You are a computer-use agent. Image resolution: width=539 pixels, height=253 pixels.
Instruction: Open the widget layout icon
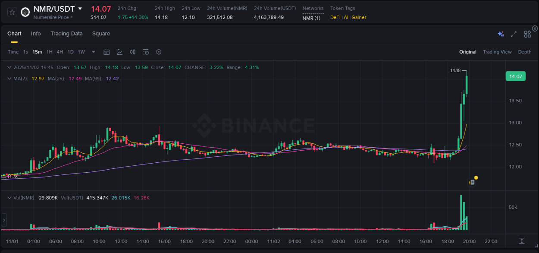click(x=527, y=33)
